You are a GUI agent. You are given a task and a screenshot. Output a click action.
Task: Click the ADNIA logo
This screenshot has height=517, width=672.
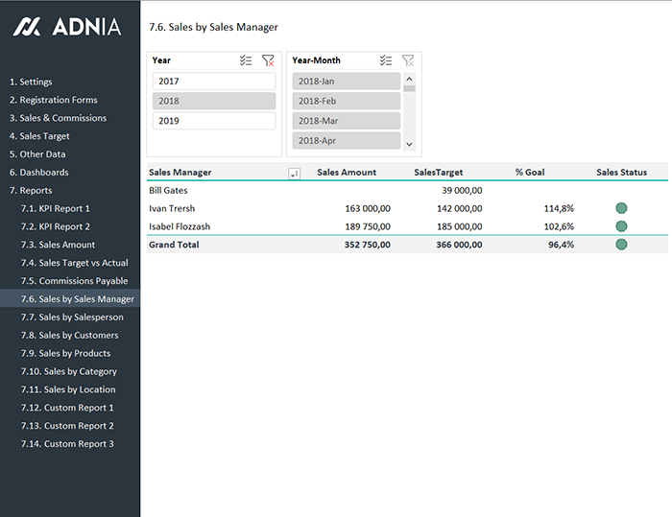[67, 27]
